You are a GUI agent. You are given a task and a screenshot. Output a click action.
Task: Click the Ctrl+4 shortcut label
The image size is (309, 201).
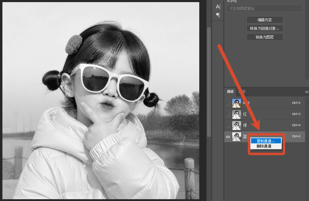(296, 125)
